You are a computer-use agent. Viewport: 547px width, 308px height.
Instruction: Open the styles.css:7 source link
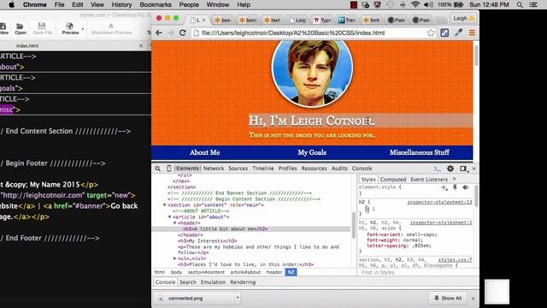(x=455, y=260)
